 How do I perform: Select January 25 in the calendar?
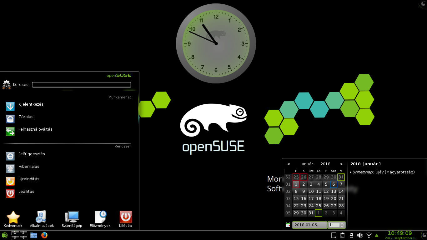(319, 206)
